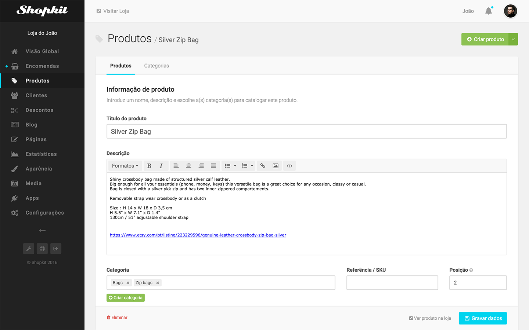Viewport: 529px width, 330px height.
Task: Switch to the Categorias tab
Action: coord(156,66)
